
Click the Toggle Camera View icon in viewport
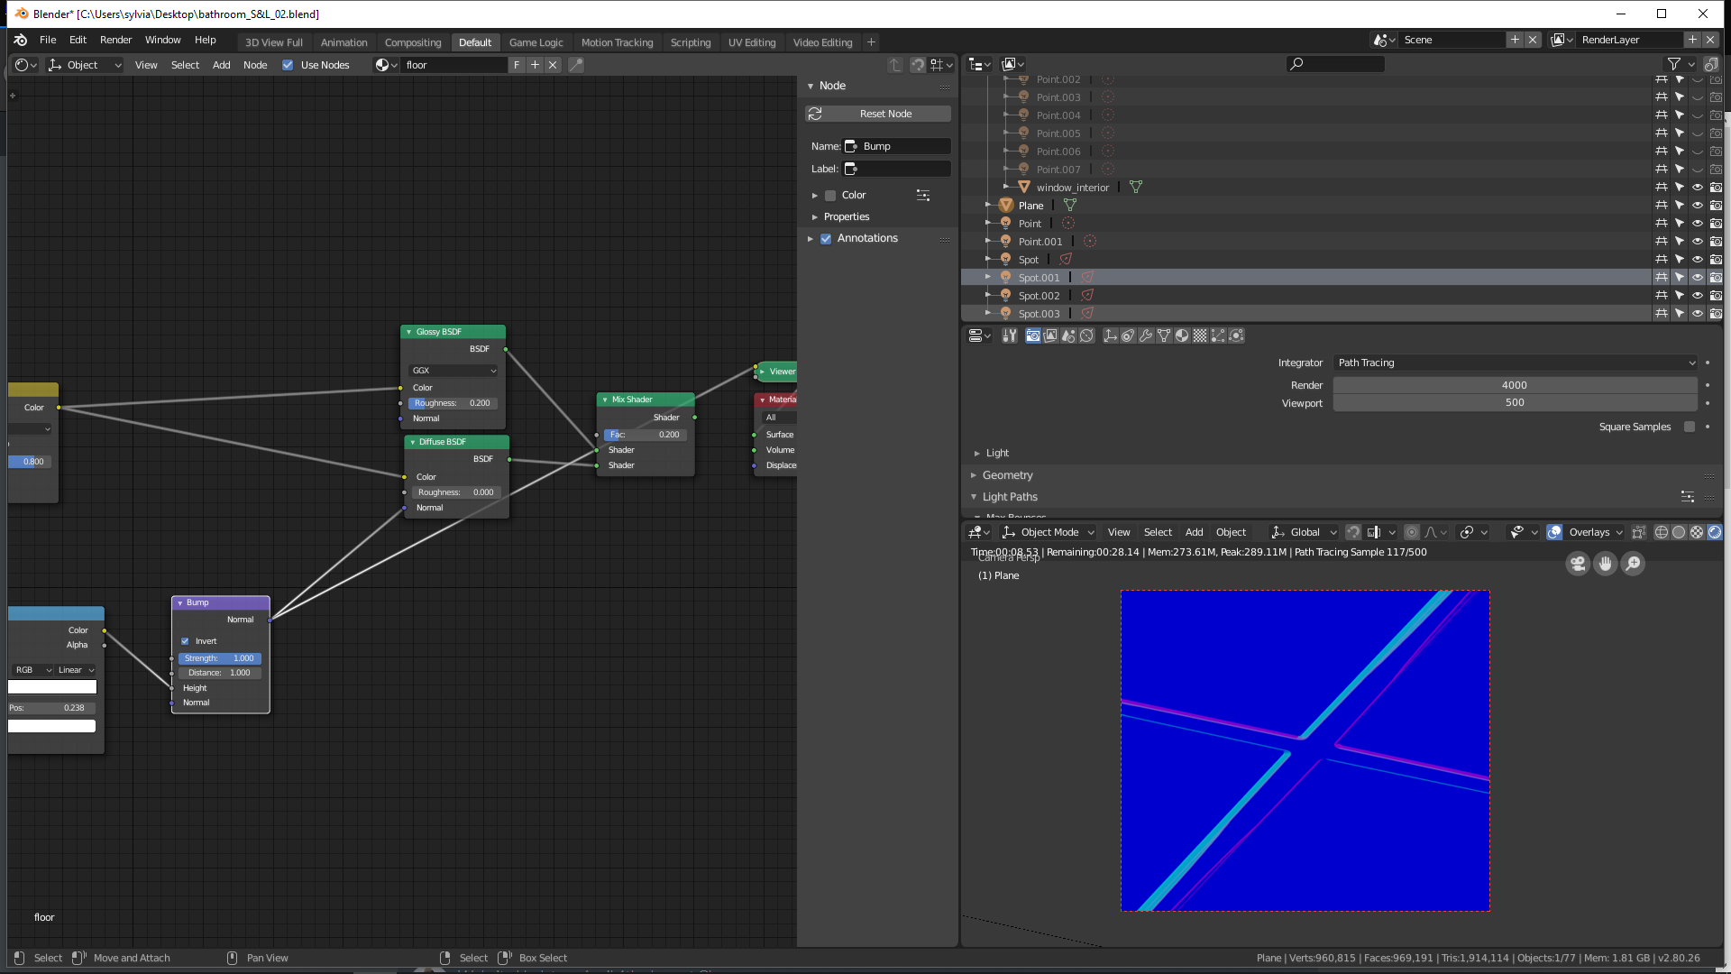(x=1577, y=564)
